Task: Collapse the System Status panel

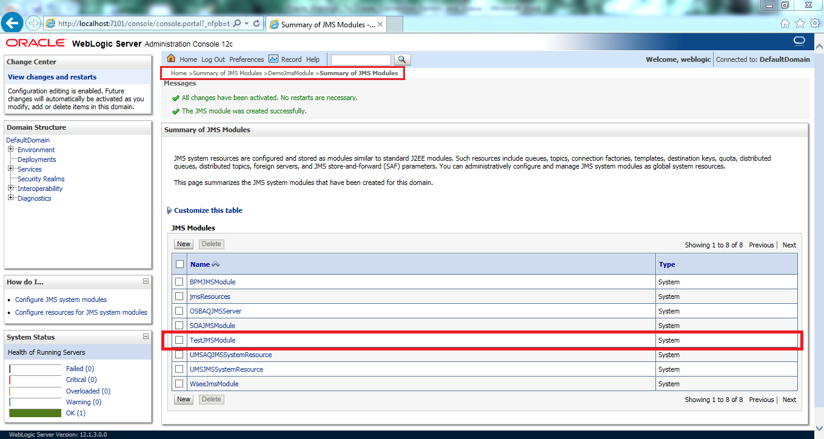Action: pos(146,336)
